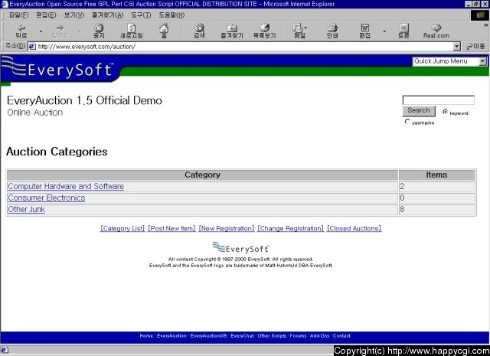Click inside the search text field
490x356 pixels.
(x=439, y=100)
